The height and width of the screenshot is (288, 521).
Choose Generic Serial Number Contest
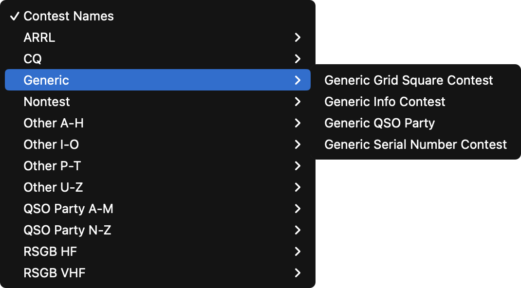tap(415, 144)
